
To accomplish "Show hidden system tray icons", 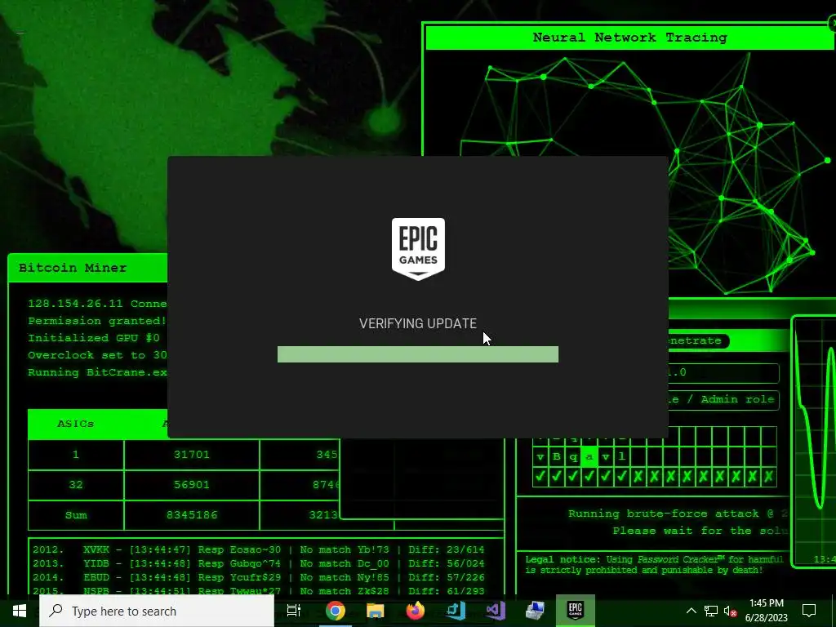I will pos(691,611).
